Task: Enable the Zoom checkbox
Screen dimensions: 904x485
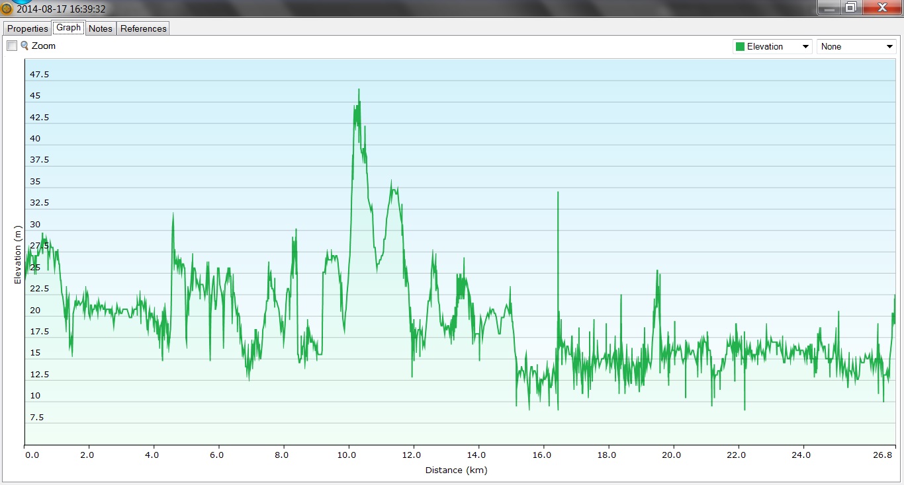Action: (x=12, y=46)
